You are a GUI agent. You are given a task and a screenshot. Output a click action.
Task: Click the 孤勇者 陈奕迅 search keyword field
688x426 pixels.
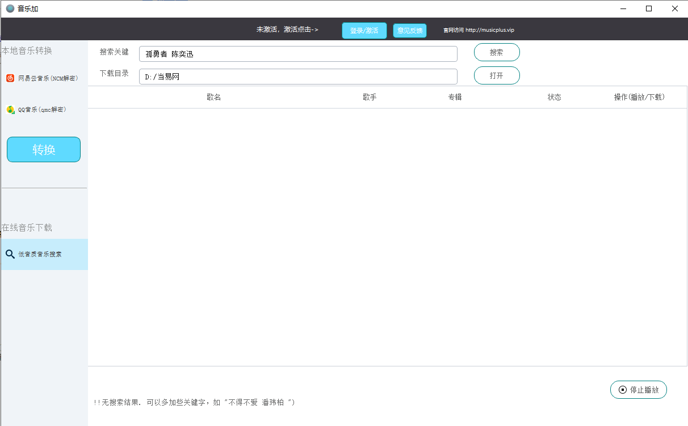tap(298, 53)
